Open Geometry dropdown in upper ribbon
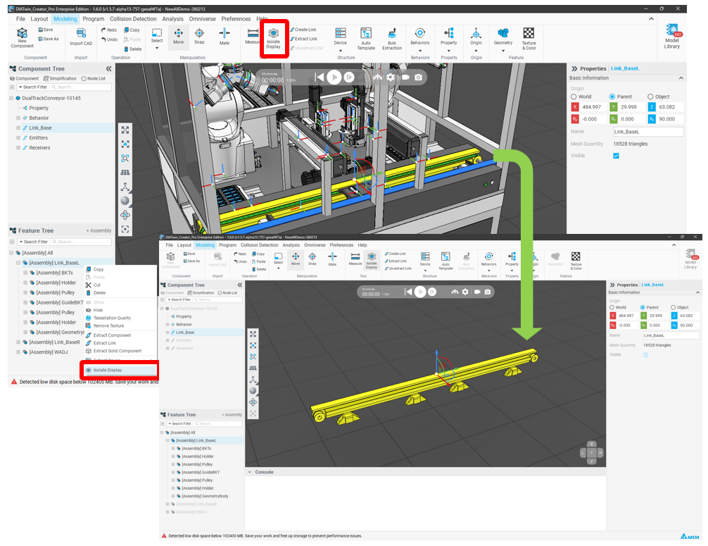The height and width of the screenshot is (546, 708). click(503, 50)
